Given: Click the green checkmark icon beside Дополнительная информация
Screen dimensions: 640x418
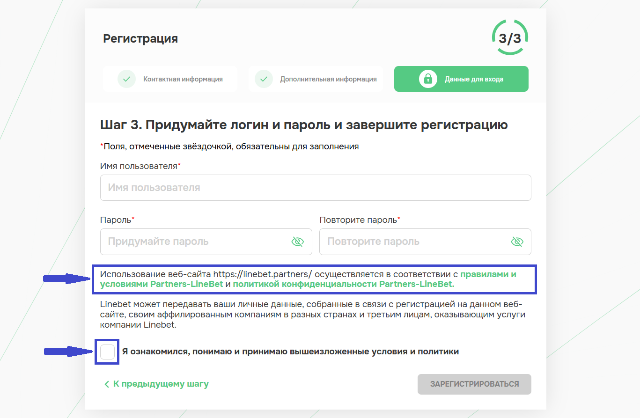Looking at the screenshot, I should click(x=264, y=79).
